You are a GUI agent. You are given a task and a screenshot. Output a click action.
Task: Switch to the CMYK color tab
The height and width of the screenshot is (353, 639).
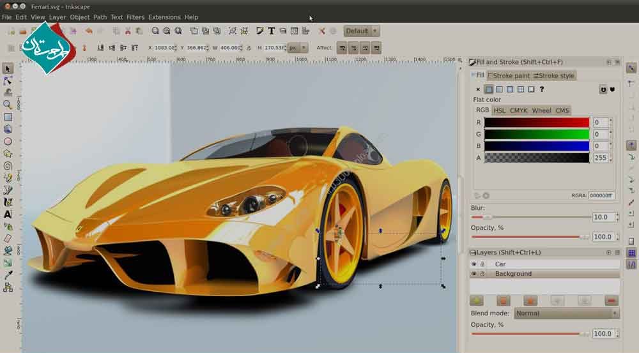tap(518, 110)
